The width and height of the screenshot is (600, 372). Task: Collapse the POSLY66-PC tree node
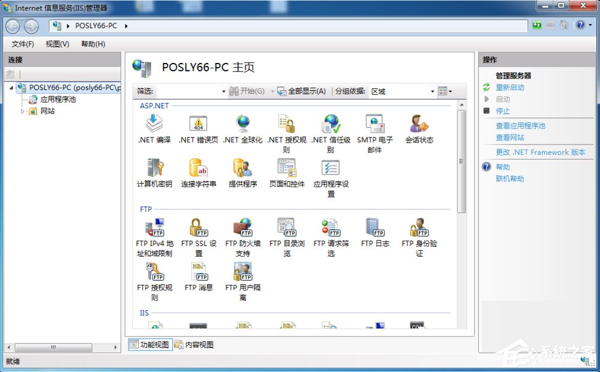point(12,86)
